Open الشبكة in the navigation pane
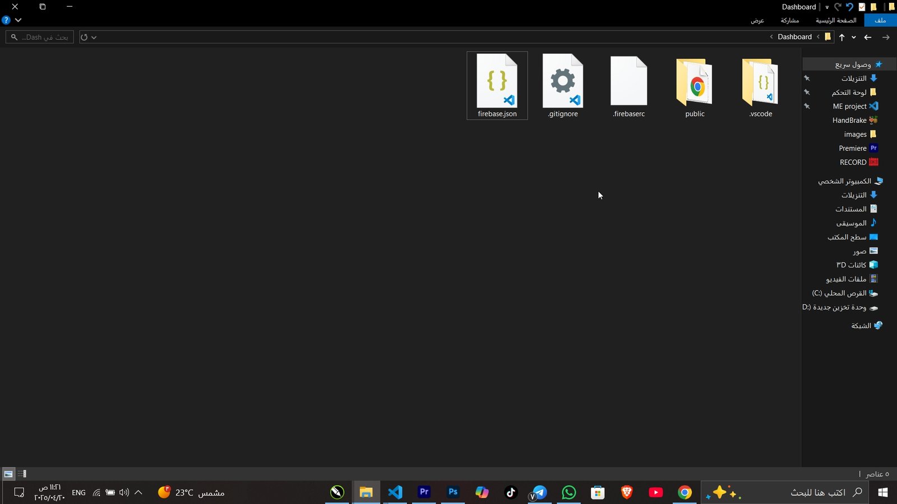 pos(867,325)
